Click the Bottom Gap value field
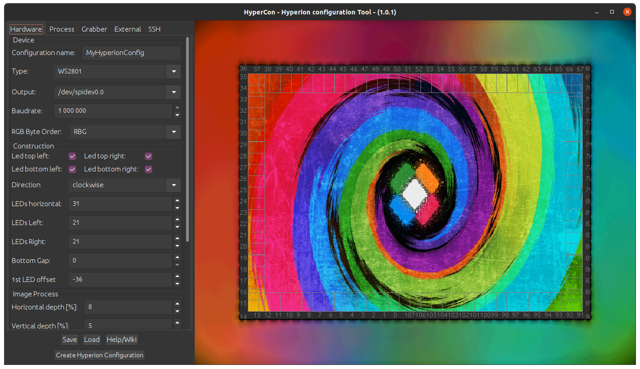Viewport: 640px width, 369px height. [120, 260]
